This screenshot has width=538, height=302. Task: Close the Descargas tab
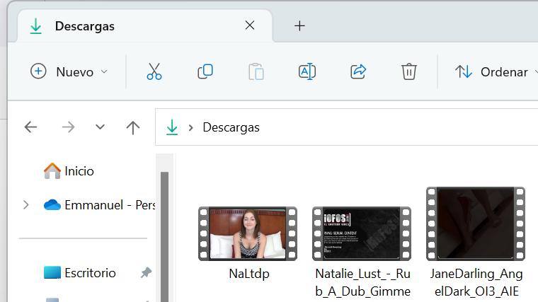click(249, 25)
